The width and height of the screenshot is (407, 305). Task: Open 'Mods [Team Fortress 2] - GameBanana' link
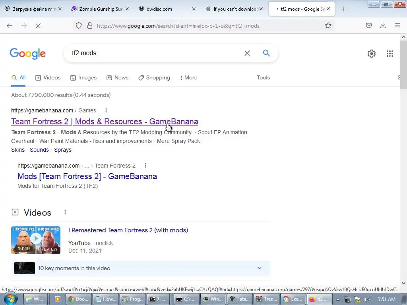tap(87, 176)
